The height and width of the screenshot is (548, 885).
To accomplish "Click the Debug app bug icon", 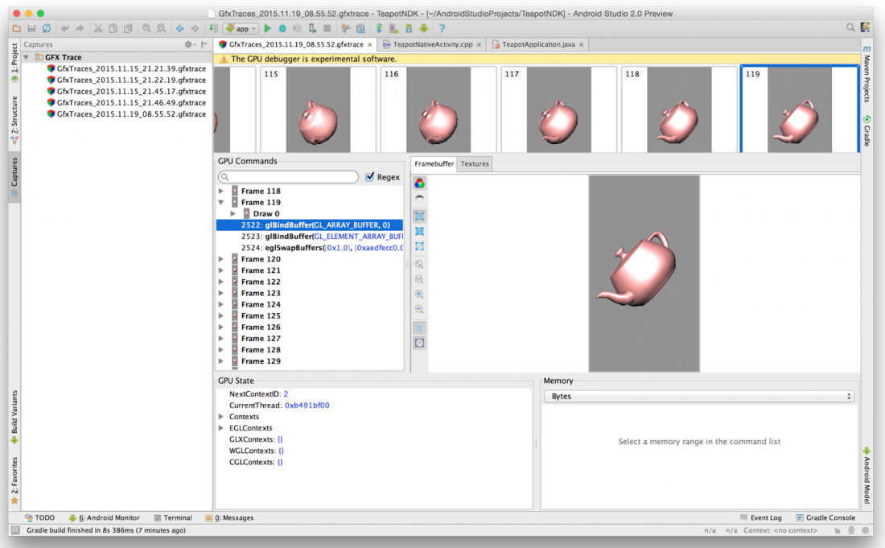I will pos(282,28).
